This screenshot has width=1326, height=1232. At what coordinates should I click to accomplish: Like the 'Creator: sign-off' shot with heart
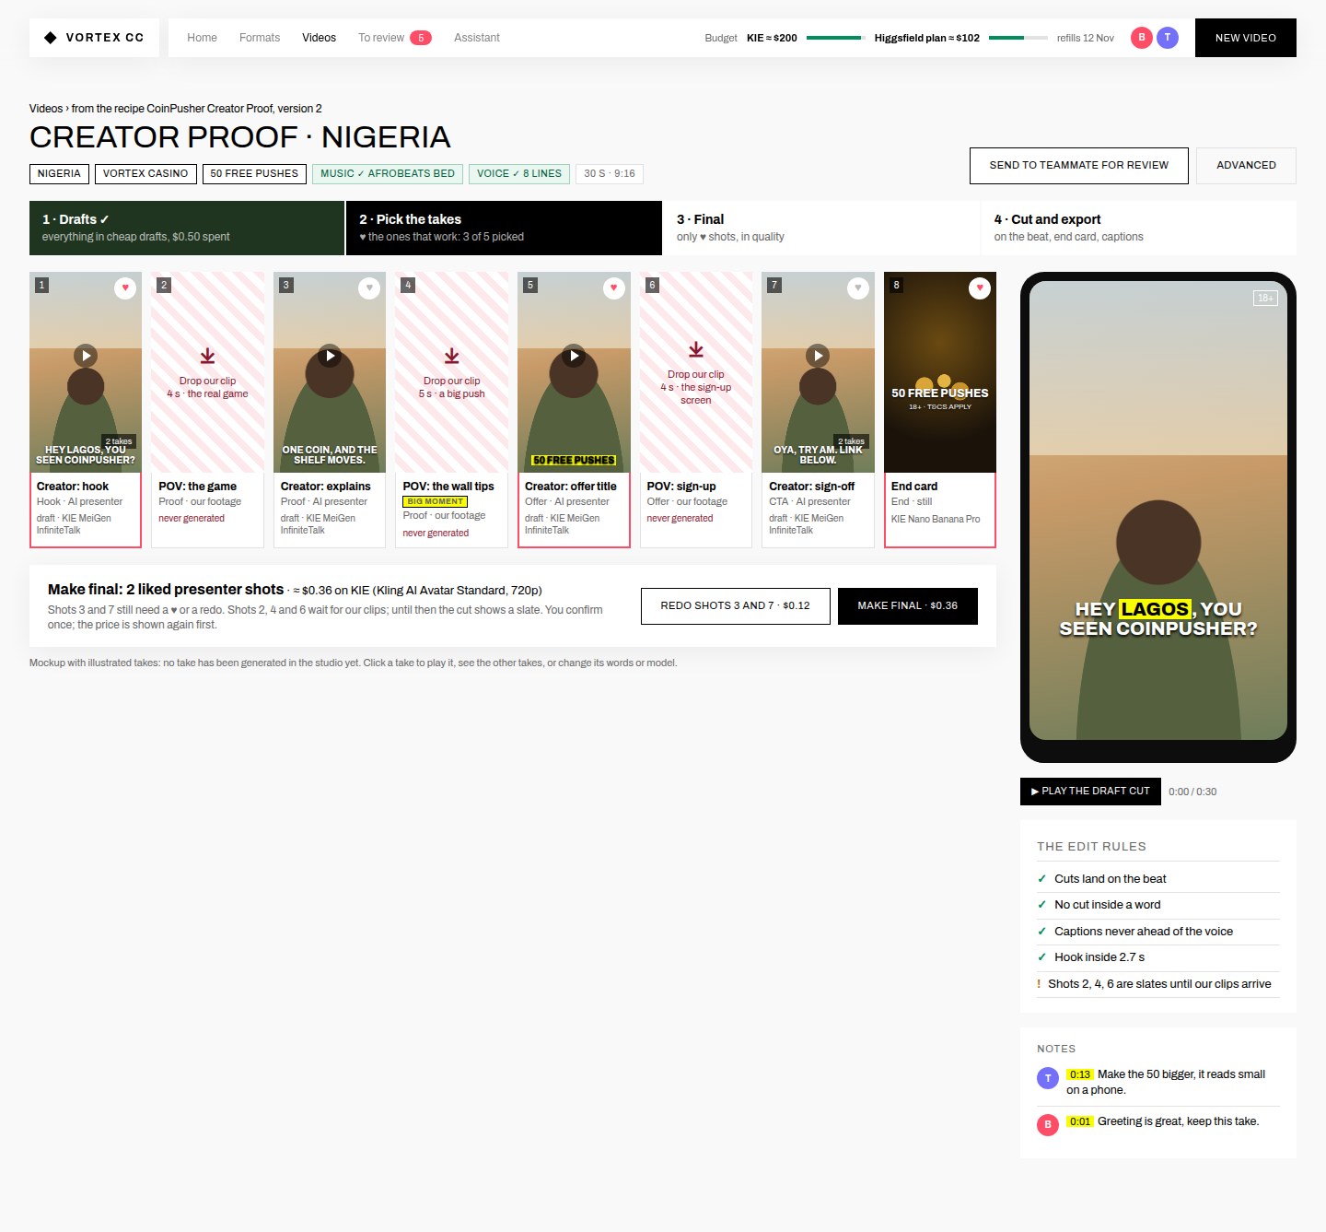(x=858, y=288)
